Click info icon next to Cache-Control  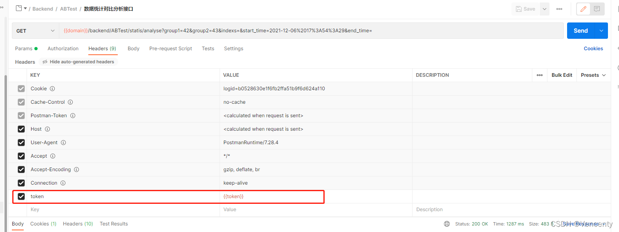tap(70, 102)
